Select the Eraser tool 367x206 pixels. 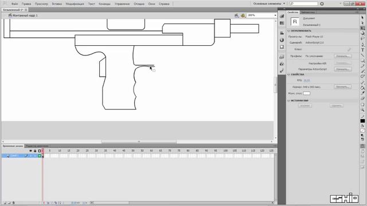(362, 98)
